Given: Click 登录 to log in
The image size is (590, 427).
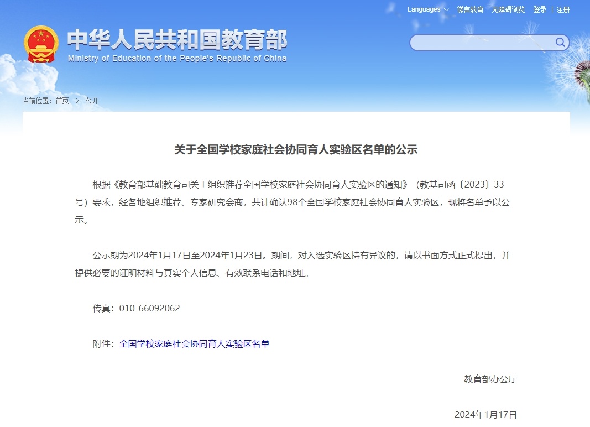Looking at the screenshot, I should pos(540,9).
